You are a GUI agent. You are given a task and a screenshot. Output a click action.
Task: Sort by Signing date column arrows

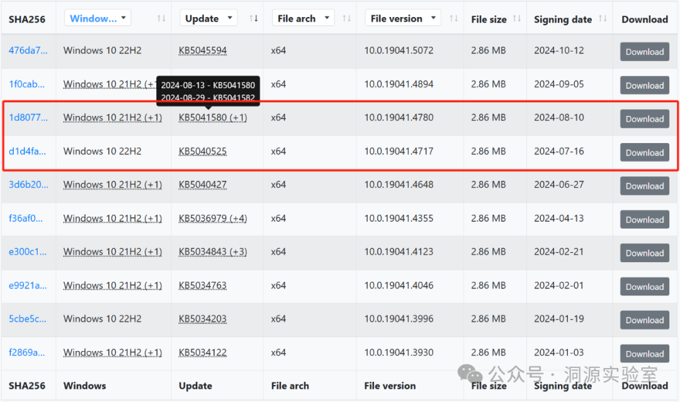[x=603, y=19]
